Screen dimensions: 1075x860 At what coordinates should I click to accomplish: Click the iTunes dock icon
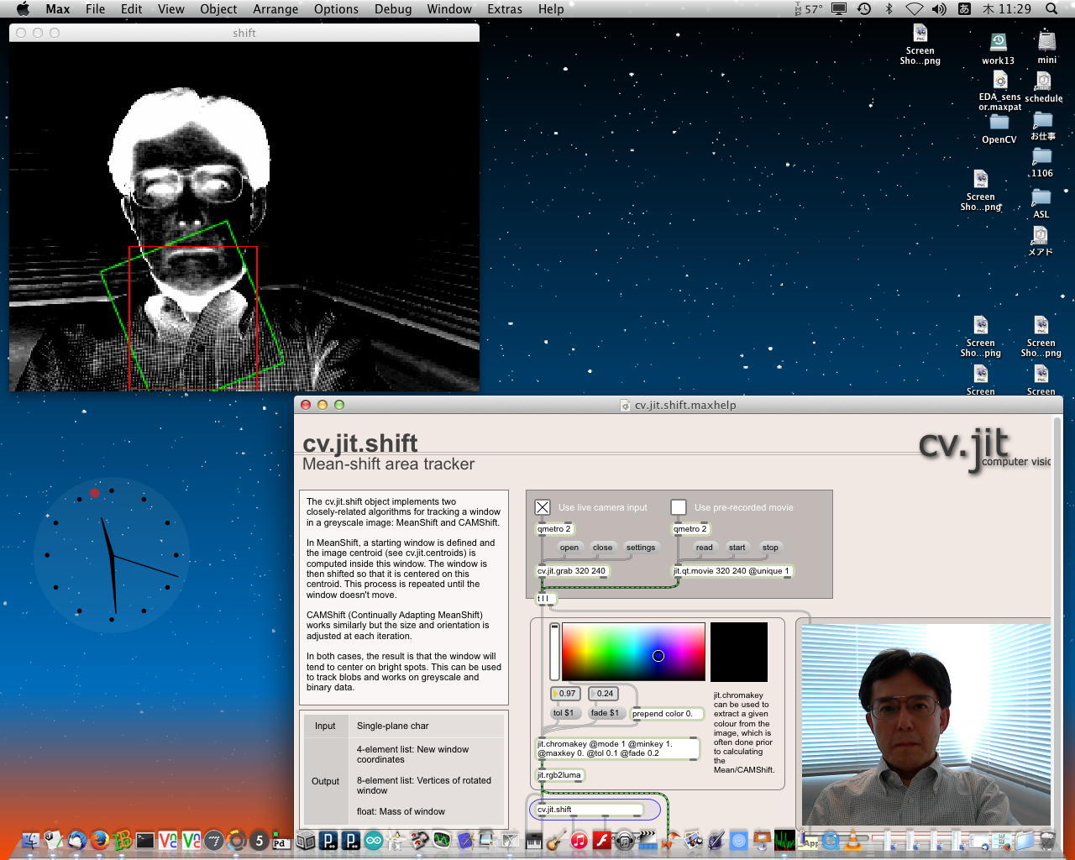pos(579,840)
